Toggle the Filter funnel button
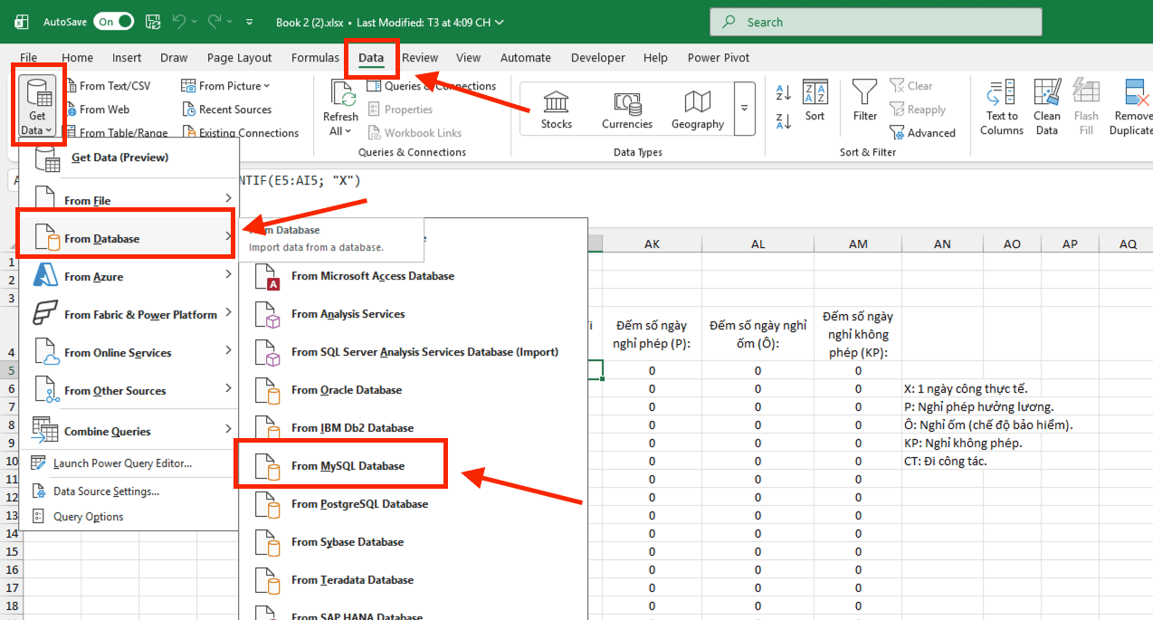Image resolution: width=1153 pixels, height=620 pixels. (865, 100)
